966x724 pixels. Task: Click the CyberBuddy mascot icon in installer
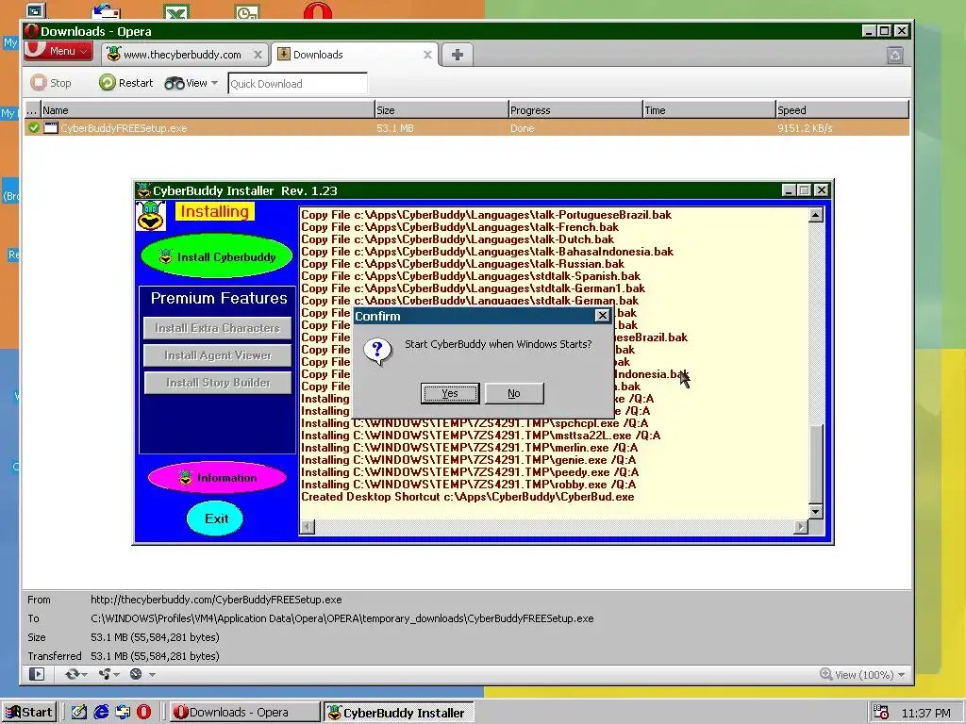150,216
